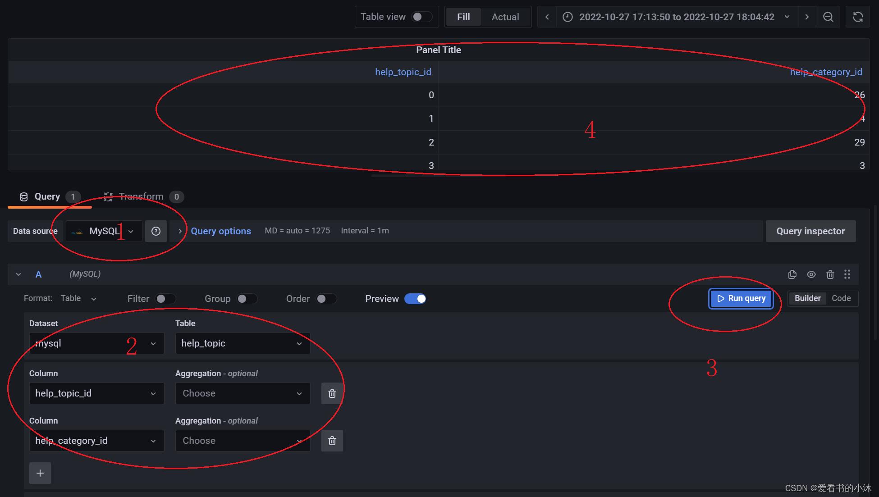879x497 pixels.
Task: Run query A with Run query button
Action: point(741,298)
